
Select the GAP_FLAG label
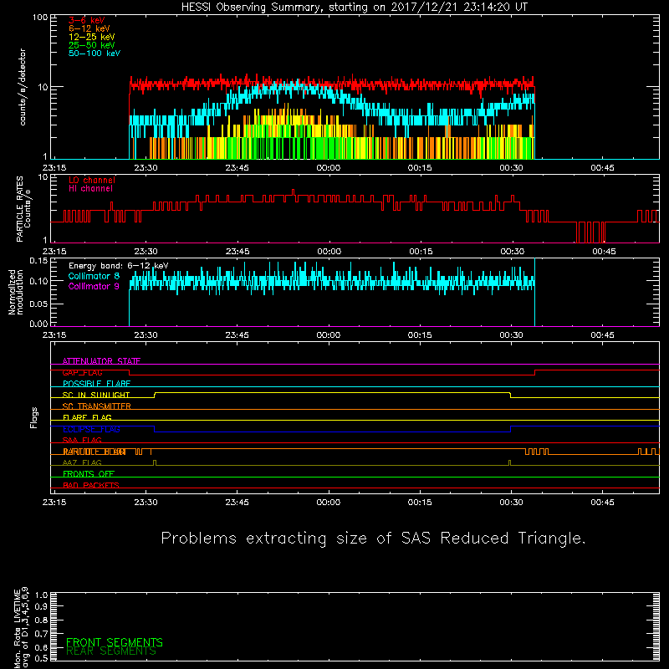(x=82, y=372)
